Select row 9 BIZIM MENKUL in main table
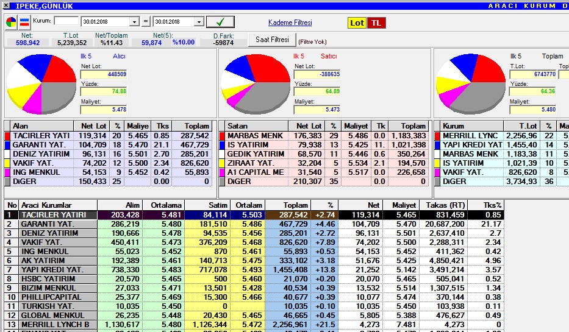Image resolution: width=569 pixels, height=332 pixels. point(254,288)
